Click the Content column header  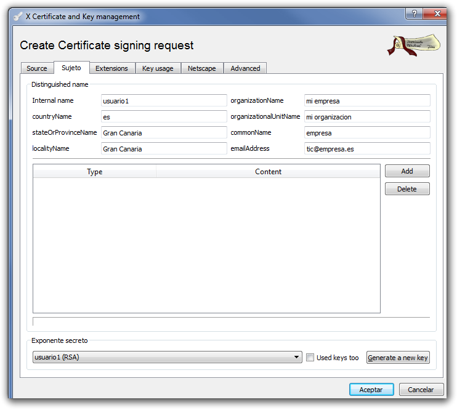[x=268, y=172]
